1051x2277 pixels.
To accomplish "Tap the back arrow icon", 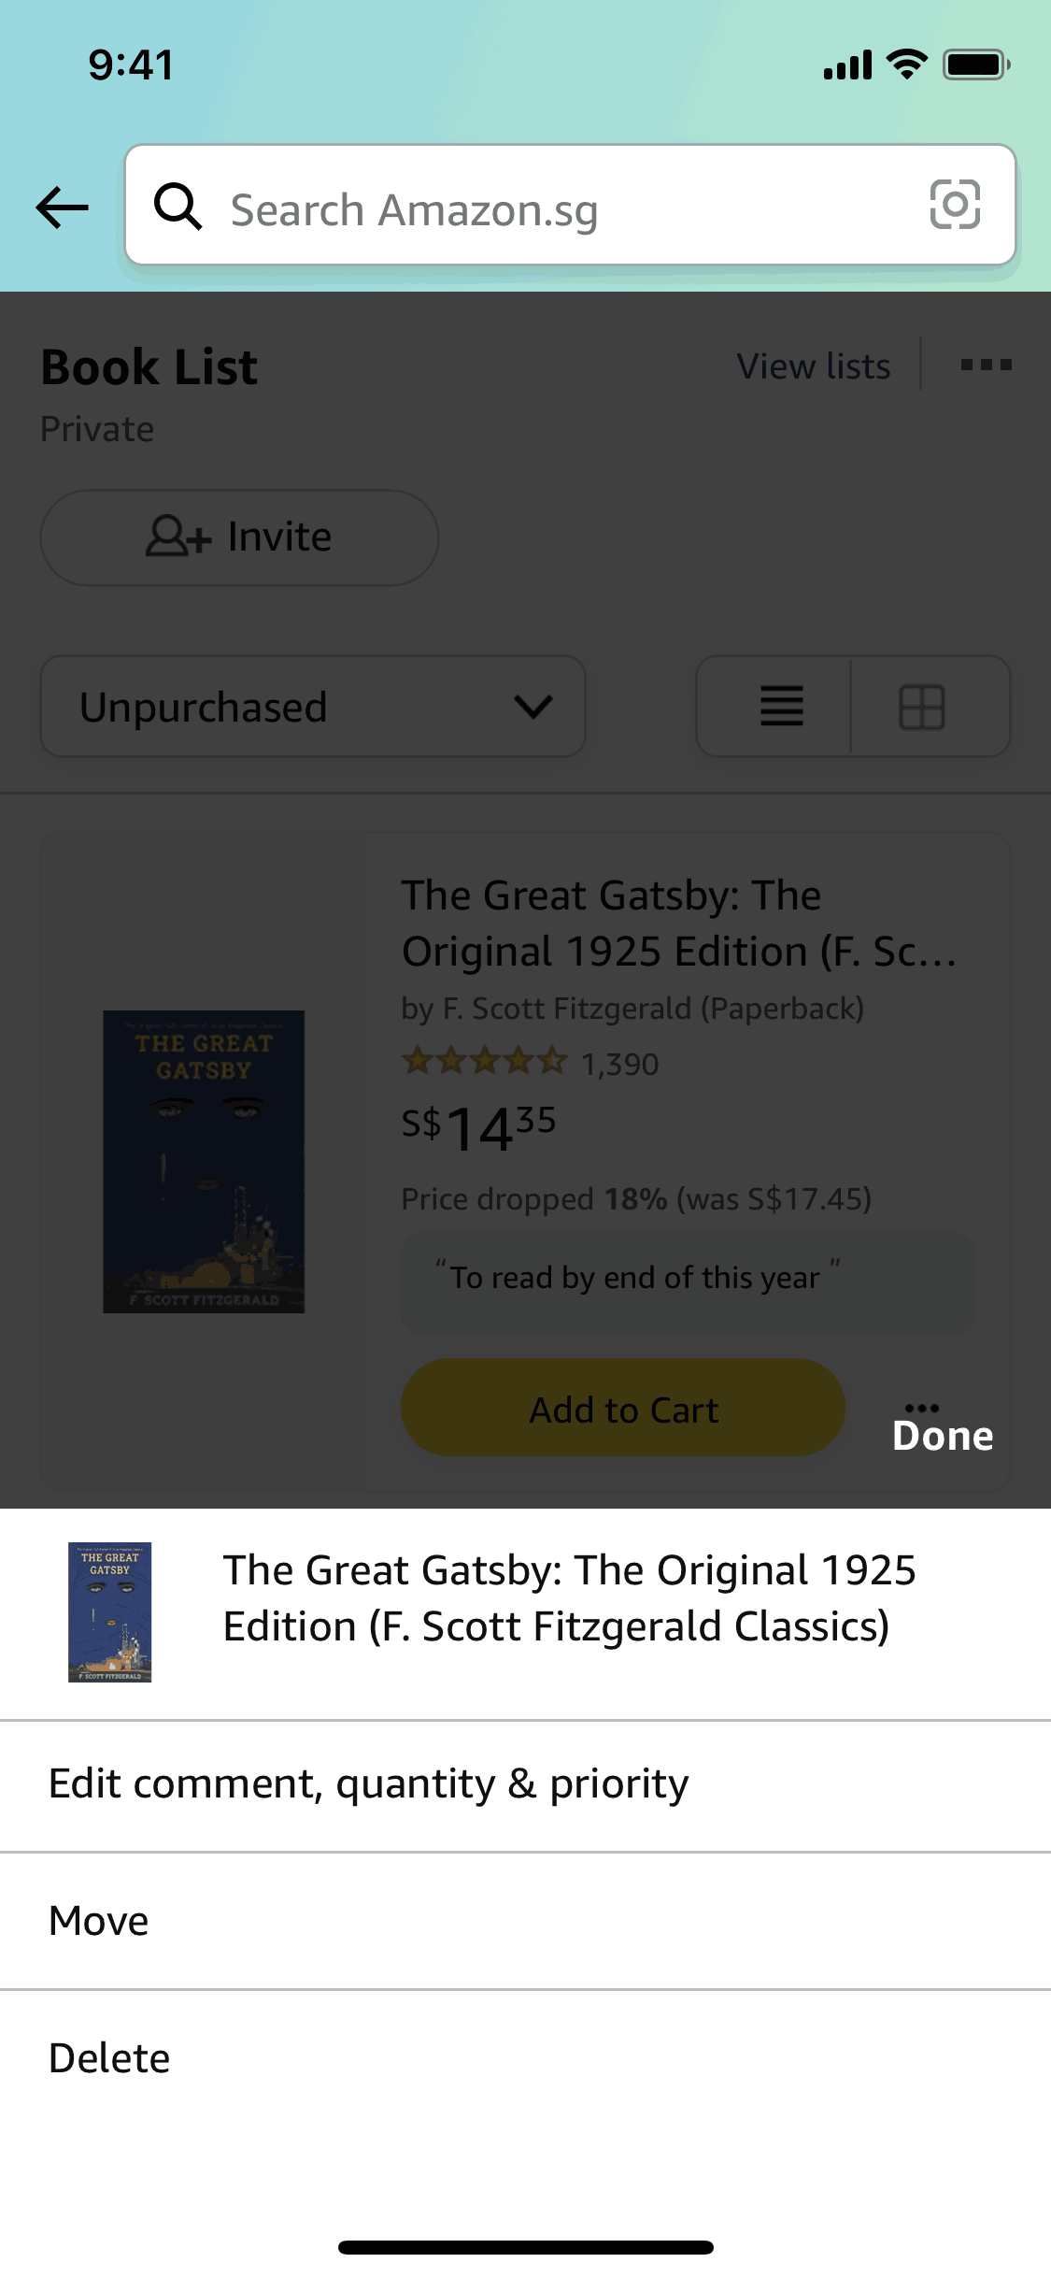I will pyautogui.click(x=62, y=207).
